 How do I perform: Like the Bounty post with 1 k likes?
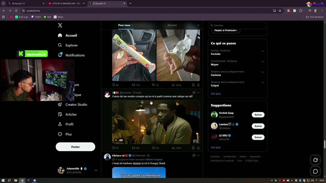click(155, 85)
